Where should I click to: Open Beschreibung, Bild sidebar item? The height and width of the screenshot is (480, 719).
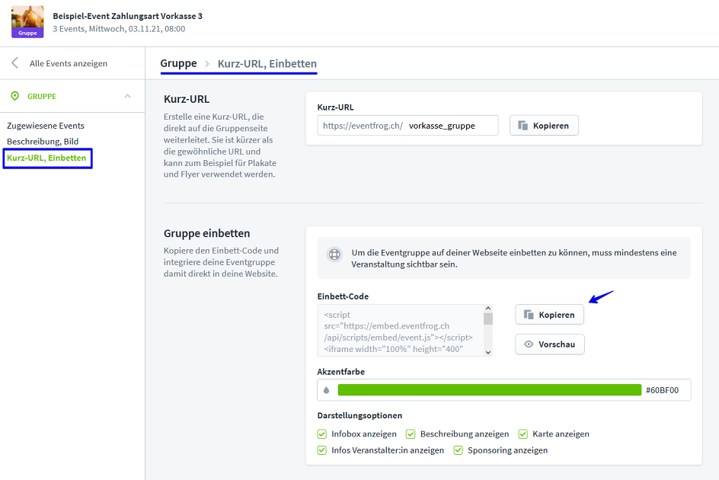pos(43,142)
